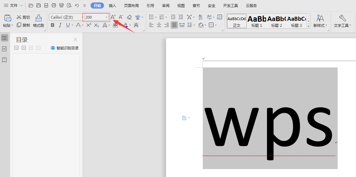356x177 pixels.
Task: Toggle strikethrough formatting
Action: point(78,25)
